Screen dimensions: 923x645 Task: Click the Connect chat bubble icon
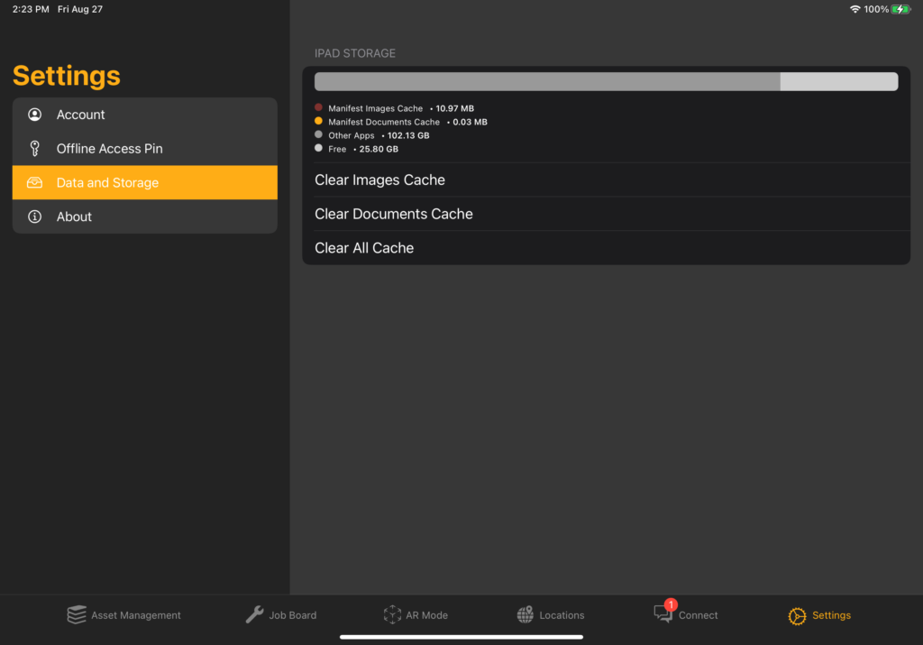(661, 616)
